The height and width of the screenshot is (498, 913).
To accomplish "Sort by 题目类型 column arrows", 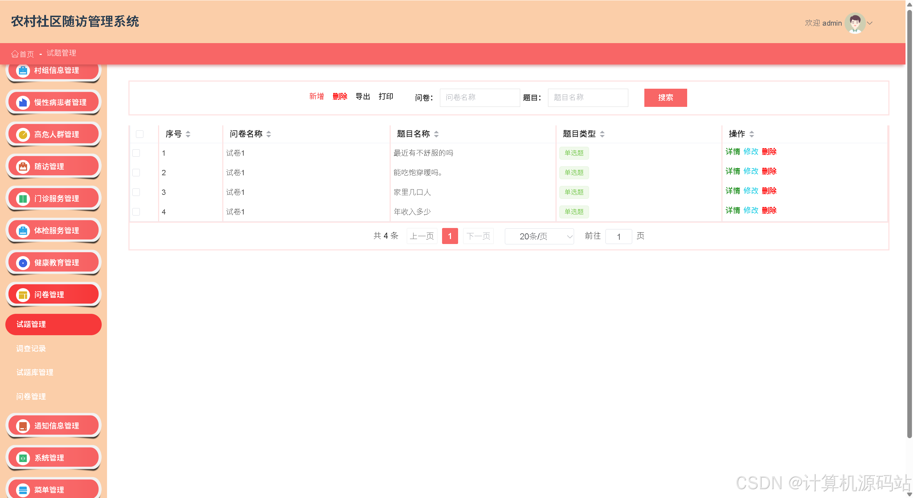I will click(602, 134).
